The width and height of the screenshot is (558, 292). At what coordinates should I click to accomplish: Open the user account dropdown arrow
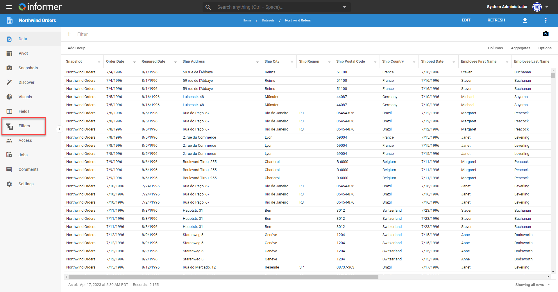(547, 7)
